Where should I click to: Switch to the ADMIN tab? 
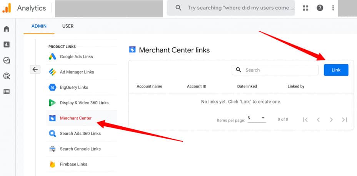(x=39, y=26)
